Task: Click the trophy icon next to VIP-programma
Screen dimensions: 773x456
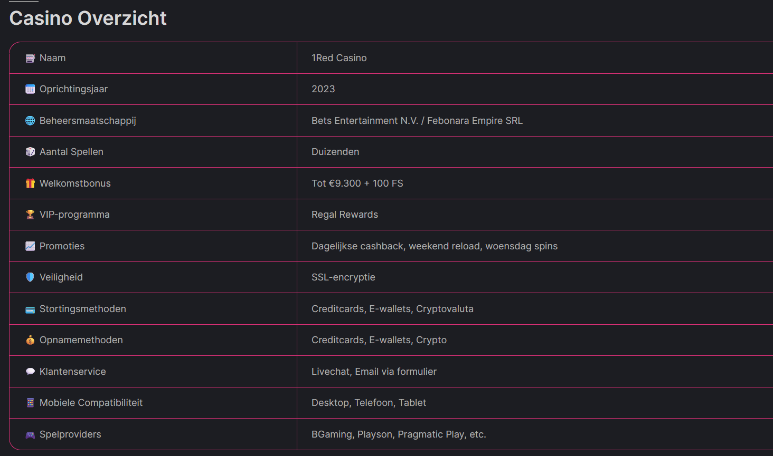Action: pyautogui.click(x=30, y=215)
